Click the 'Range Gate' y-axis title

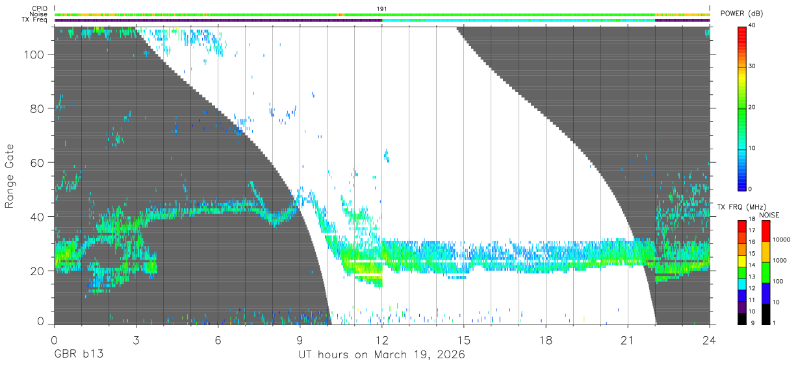click(x=10, y=176)
